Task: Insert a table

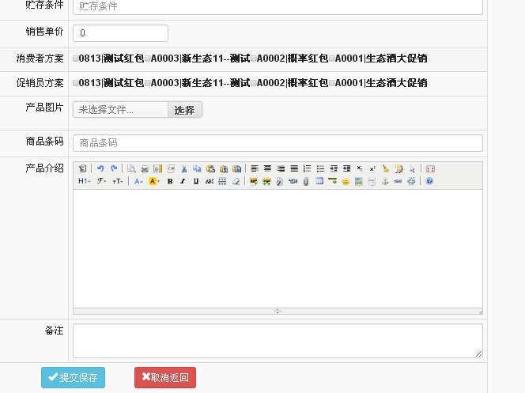Action: pyautogui.click(x=319, y=181)
